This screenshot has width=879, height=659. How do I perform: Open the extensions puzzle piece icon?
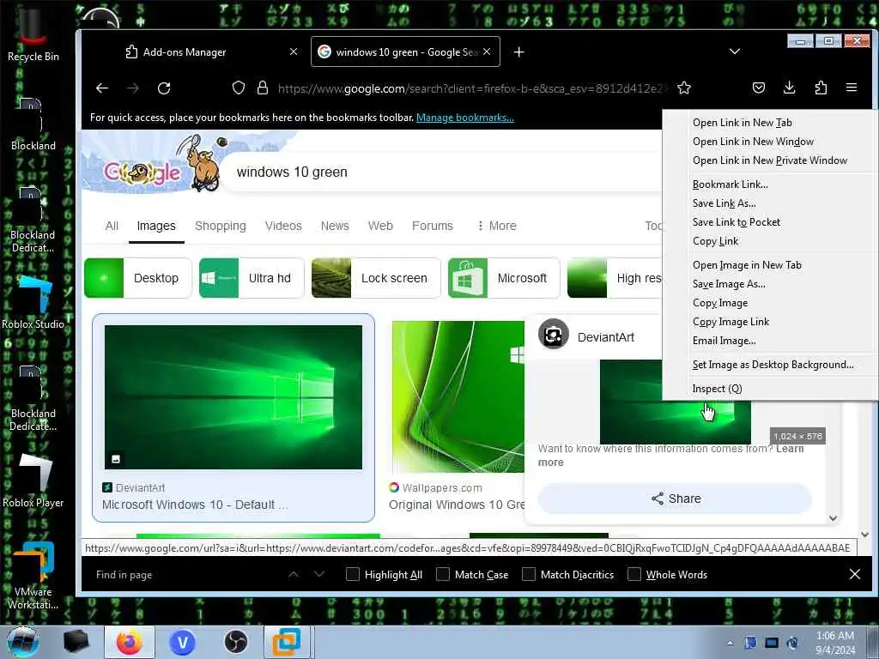point(821,88)
